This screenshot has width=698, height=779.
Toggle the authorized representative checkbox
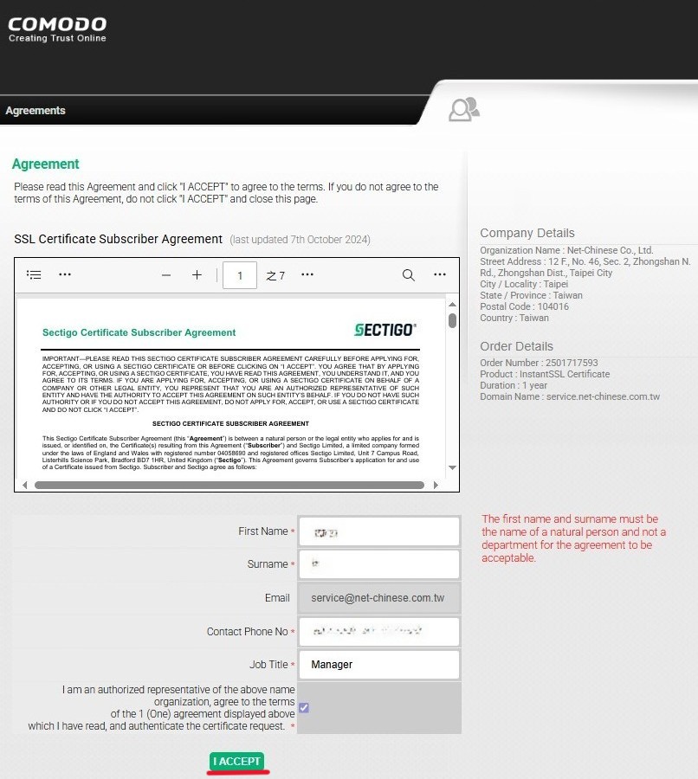click(x=304, y=707)
